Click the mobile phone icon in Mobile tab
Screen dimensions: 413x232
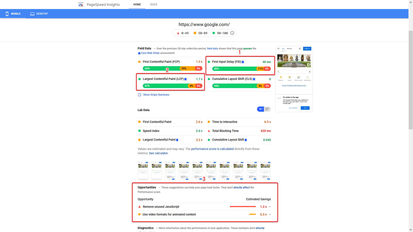(7, 14)
